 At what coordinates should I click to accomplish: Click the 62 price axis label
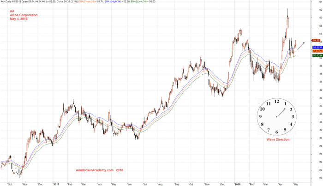(x=321, y=10)
